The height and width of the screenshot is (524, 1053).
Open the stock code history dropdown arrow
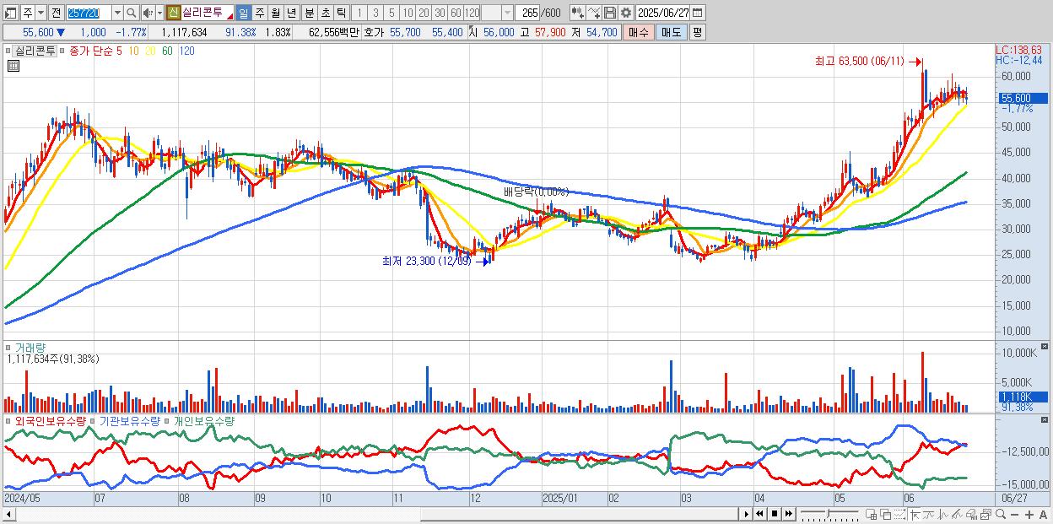coord(117,13)
